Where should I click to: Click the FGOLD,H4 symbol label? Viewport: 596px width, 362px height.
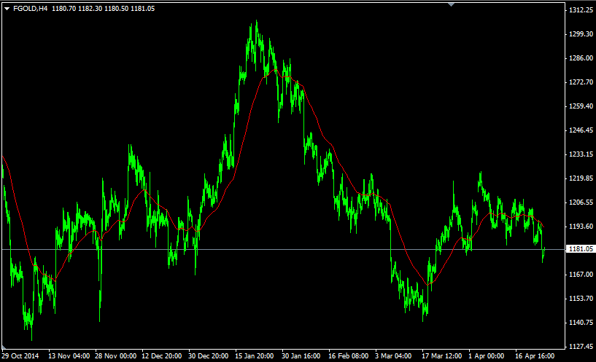(31, 9)
